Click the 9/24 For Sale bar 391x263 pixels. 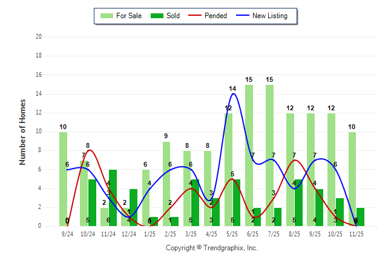point(63,179)
